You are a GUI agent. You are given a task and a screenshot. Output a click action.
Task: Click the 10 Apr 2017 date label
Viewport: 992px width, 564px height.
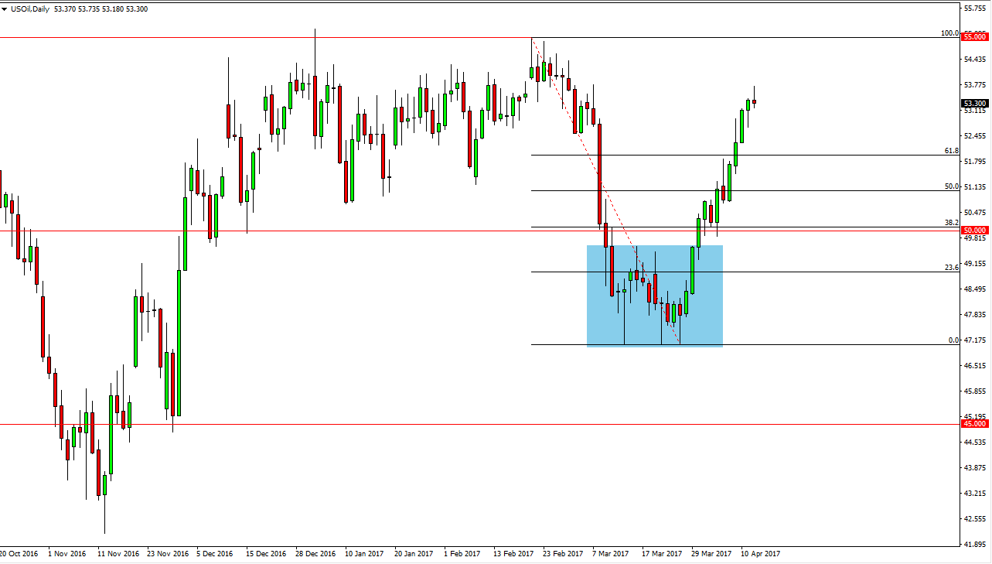point(760,554)
